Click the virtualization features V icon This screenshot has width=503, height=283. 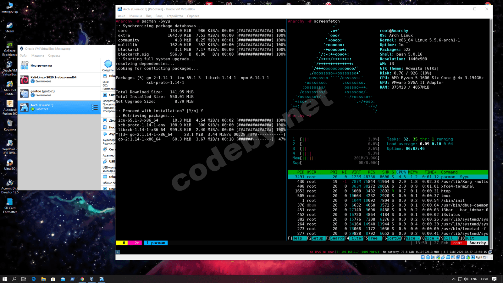point(463,257)
